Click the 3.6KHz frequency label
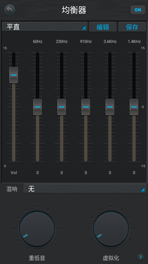This screenshot has height=264, width=148. click(x=110, y=42)
